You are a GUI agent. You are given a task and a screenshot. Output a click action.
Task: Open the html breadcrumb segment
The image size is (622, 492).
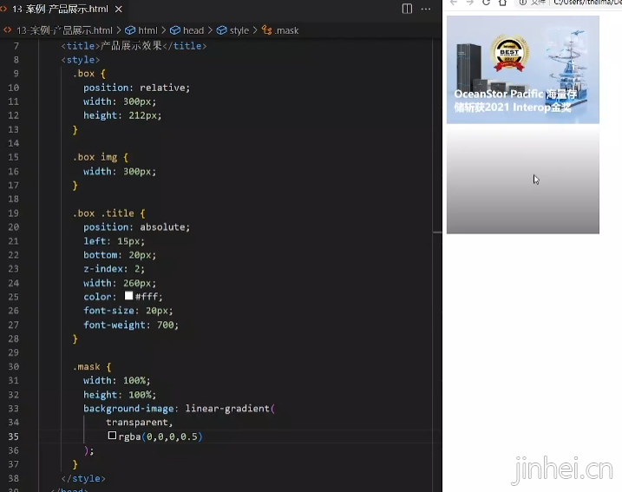tap(147, 30)
